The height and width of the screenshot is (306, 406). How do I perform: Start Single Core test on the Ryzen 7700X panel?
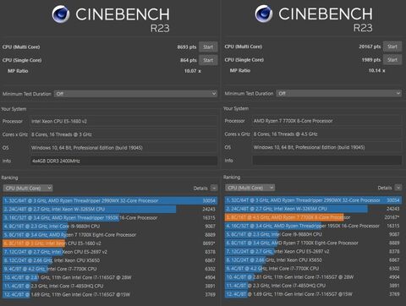[x=392, y=60]
